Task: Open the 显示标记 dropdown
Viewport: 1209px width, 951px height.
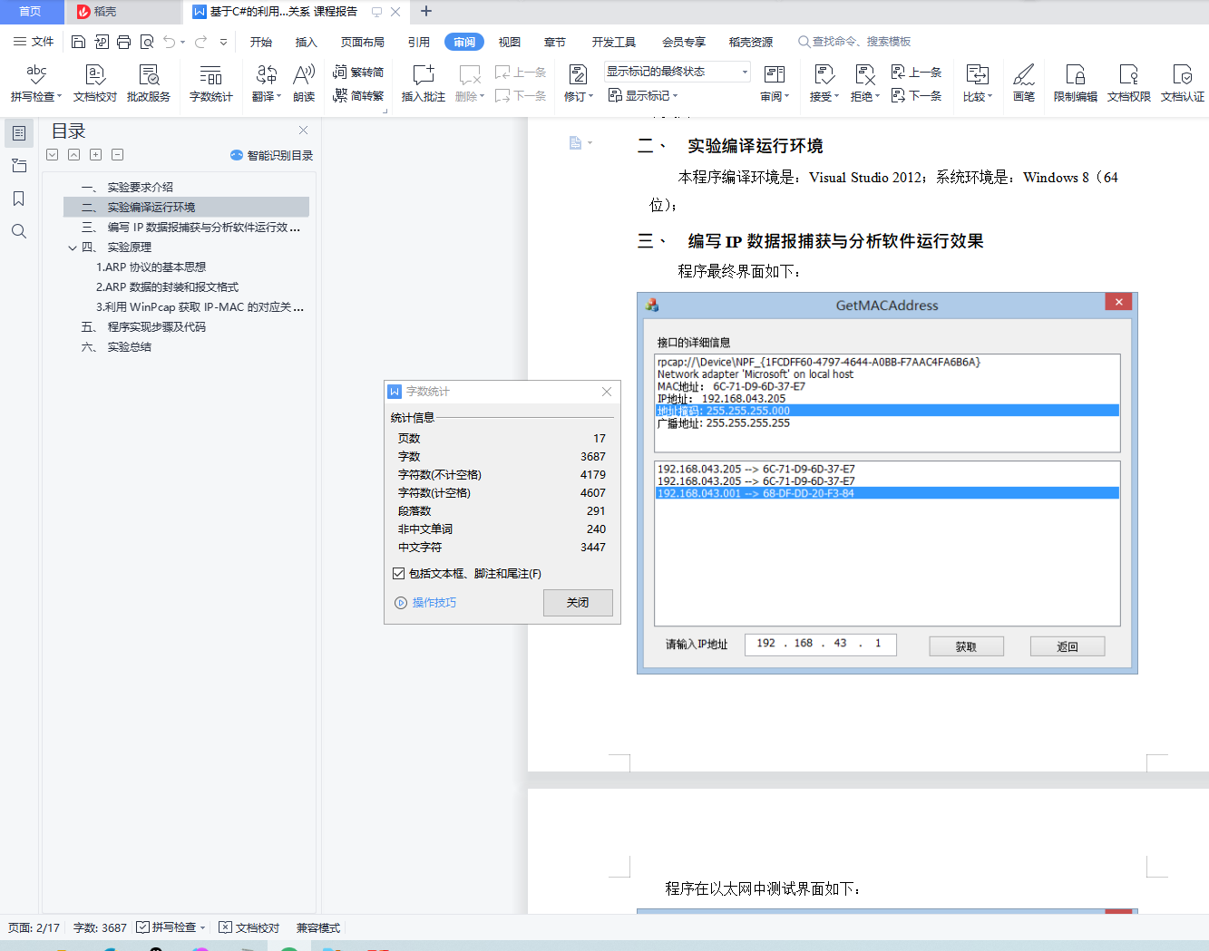Action: [643, 95]
